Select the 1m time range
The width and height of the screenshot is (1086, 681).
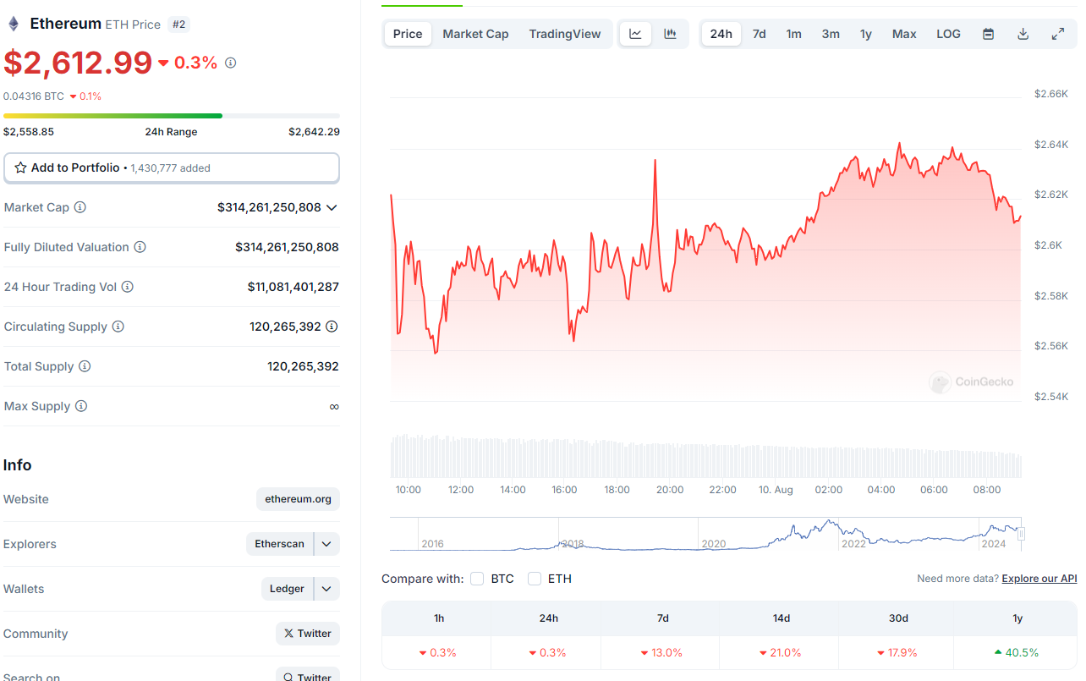coord(793,34)
